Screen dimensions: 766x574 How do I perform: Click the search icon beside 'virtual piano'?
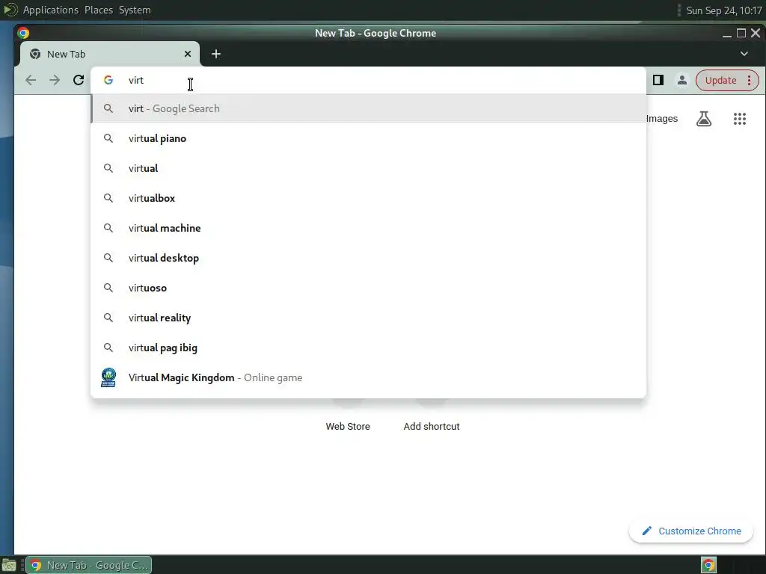pyautogui.click(x=108, y=138)
